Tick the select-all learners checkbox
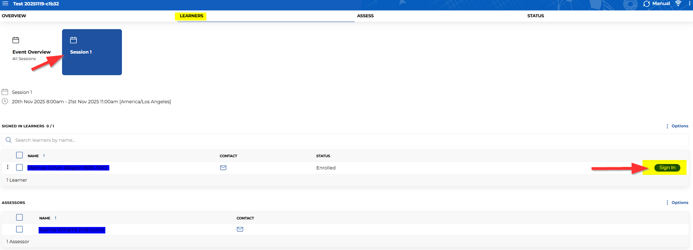 coord(19,155)
